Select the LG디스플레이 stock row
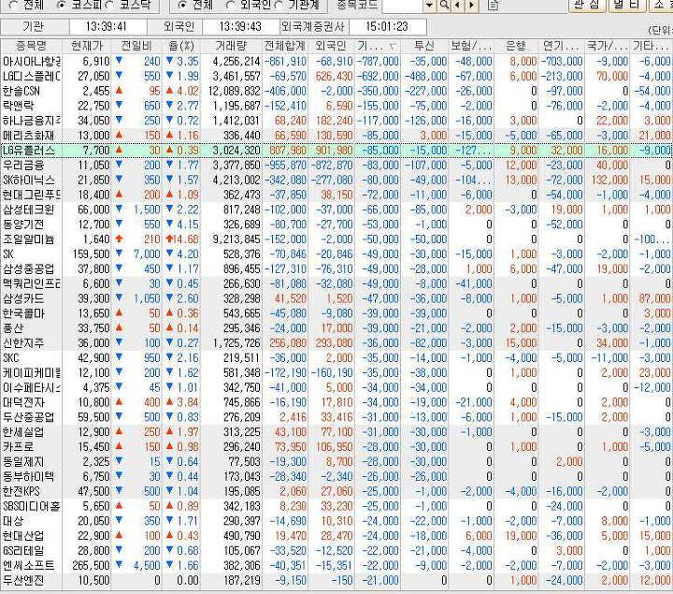 click(336, 77)
